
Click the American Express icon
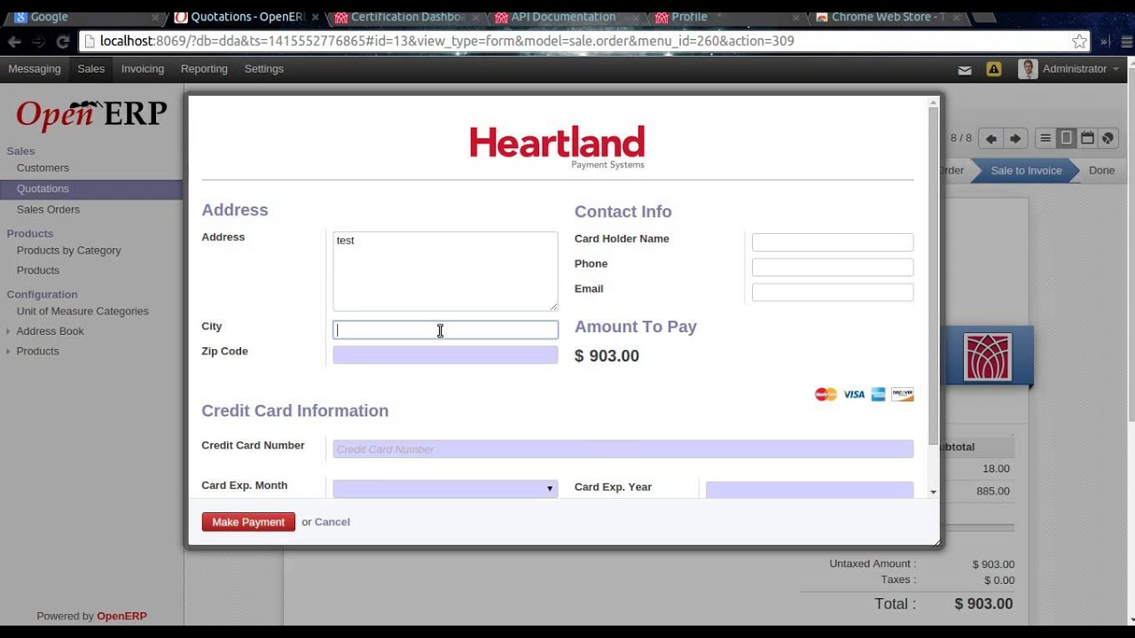[877, 394]
